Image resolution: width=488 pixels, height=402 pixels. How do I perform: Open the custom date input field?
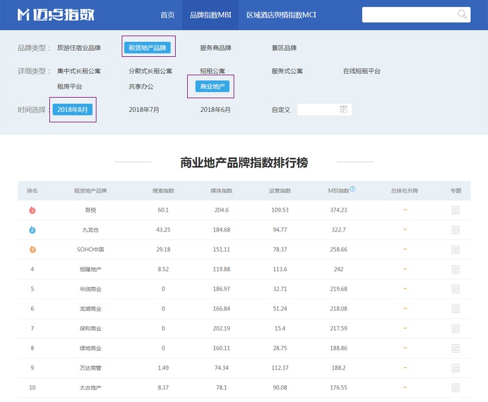(x=318, y=110)
